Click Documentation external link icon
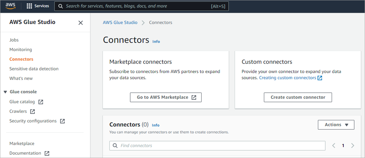Viewport: 365px width, 158px height. tap(47, 153)
